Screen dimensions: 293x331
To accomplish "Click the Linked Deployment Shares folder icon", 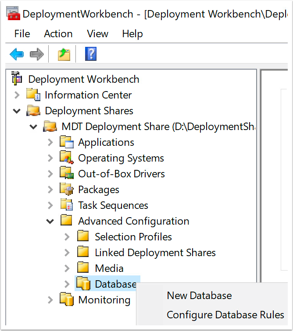I will click(x=83, y=252).
